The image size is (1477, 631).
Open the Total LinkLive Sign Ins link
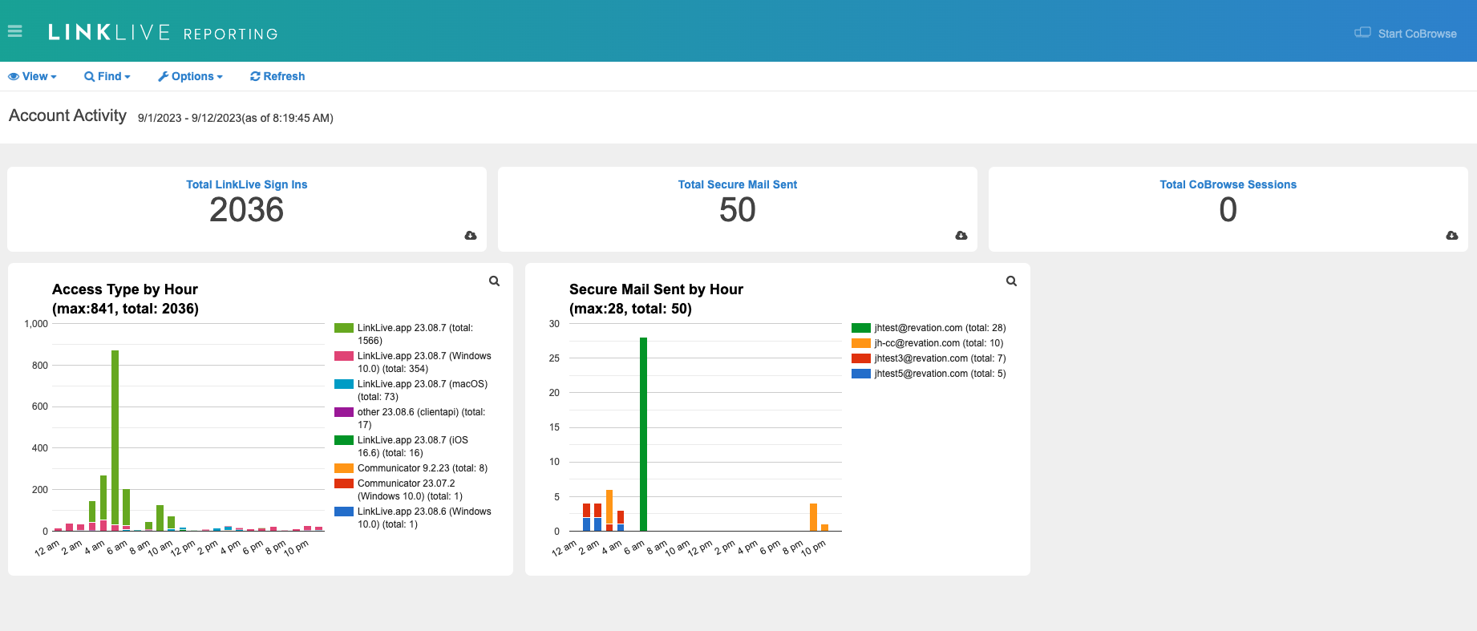(x=247, y=184)
